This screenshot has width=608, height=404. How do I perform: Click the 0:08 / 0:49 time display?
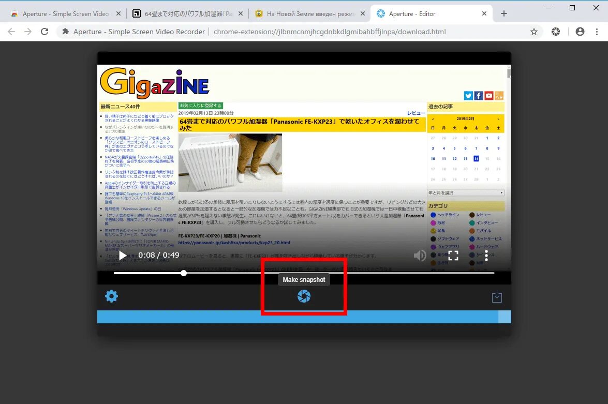pos(158,255)
